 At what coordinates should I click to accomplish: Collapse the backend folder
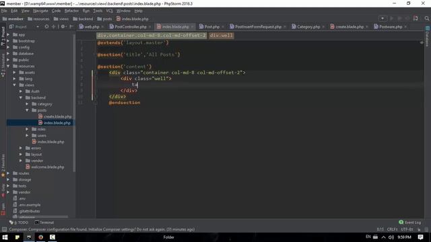21,97
